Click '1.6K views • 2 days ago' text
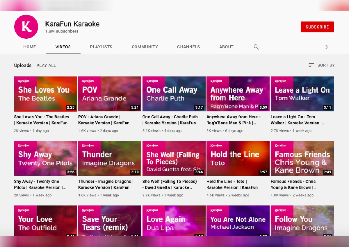Viewport: 349px width, 247px height. pyautogui.click(x=98, y=131)
